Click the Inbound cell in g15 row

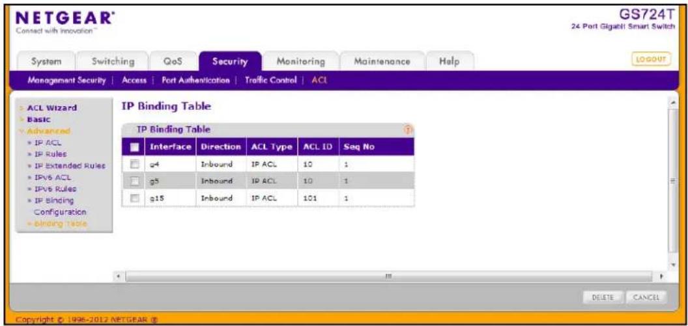(221, 198)
